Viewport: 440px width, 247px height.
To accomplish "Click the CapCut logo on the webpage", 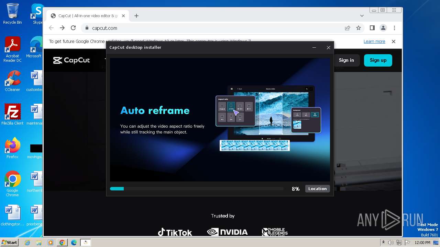I will 71,60.
